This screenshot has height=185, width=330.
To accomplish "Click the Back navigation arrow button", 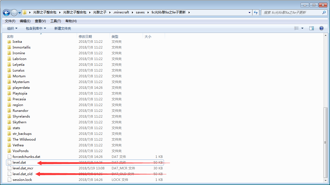I will coord(7,12).
